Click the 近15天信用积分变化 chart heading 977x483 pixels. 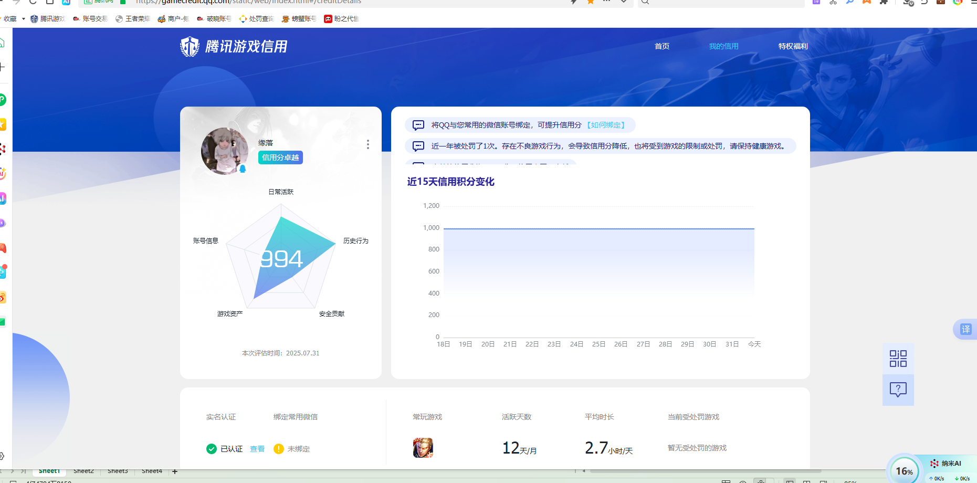tap(450, 182)
